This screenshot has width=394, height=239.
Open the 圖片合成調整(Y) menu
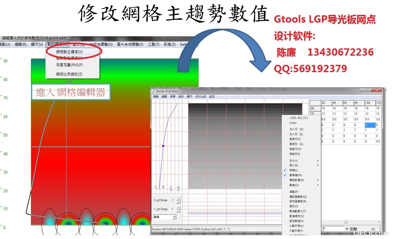coord(130,44)
